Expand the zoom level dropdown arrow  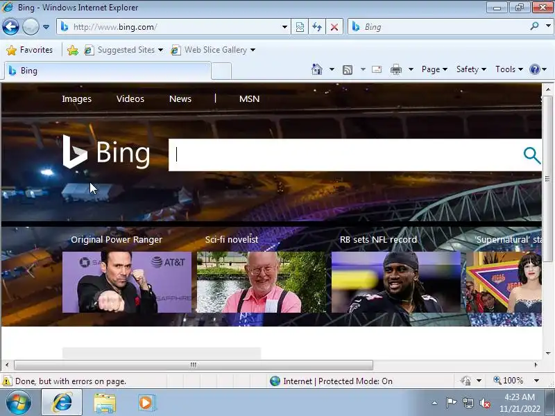pos(536,381)
